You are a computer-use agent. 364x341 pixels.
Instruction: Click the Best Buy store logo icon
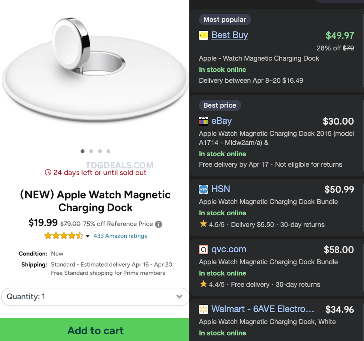pyautogui.click(x=203, y=35)
